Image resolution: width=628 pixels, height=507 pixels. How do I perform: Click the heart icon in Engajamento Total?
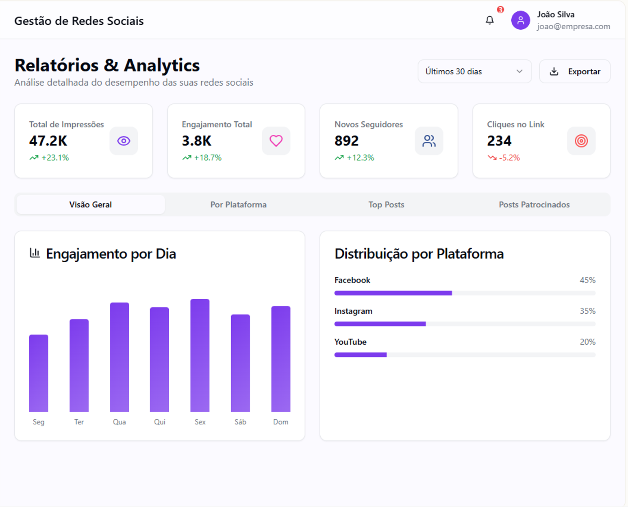click(276, 141)
